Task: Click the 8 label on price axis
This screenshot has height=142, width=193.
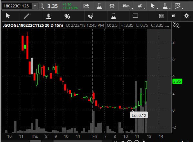Action: tap(173, 43)
